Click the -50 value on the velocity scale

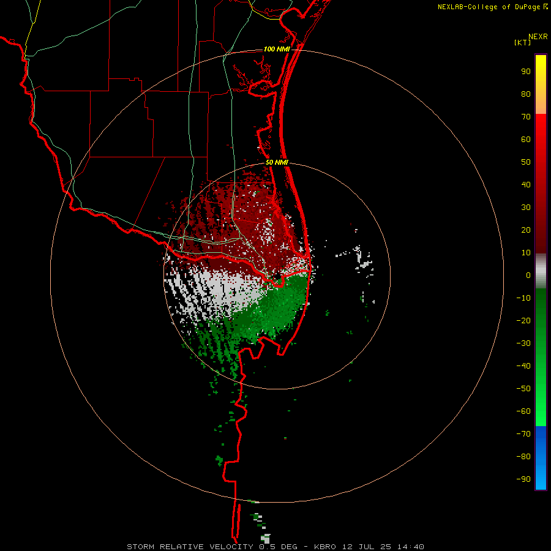pos(523,388)
